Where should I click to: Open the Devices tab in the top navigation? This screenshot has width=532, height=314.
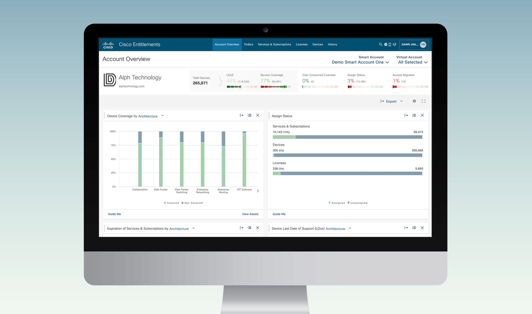pyautogui.click(x=318, y=44)
